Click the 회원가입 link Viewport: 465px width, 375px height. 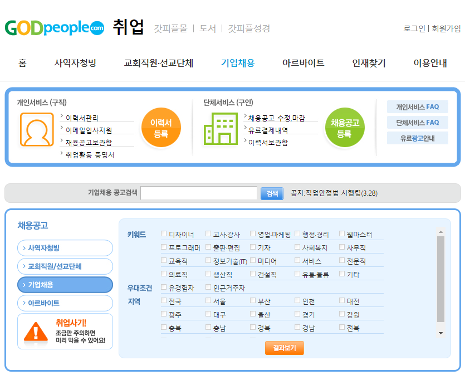(x=446, y=28)
